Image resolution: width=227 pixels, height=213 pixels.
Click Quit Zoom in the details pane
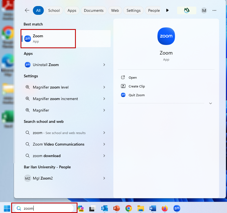pos(136,95)
